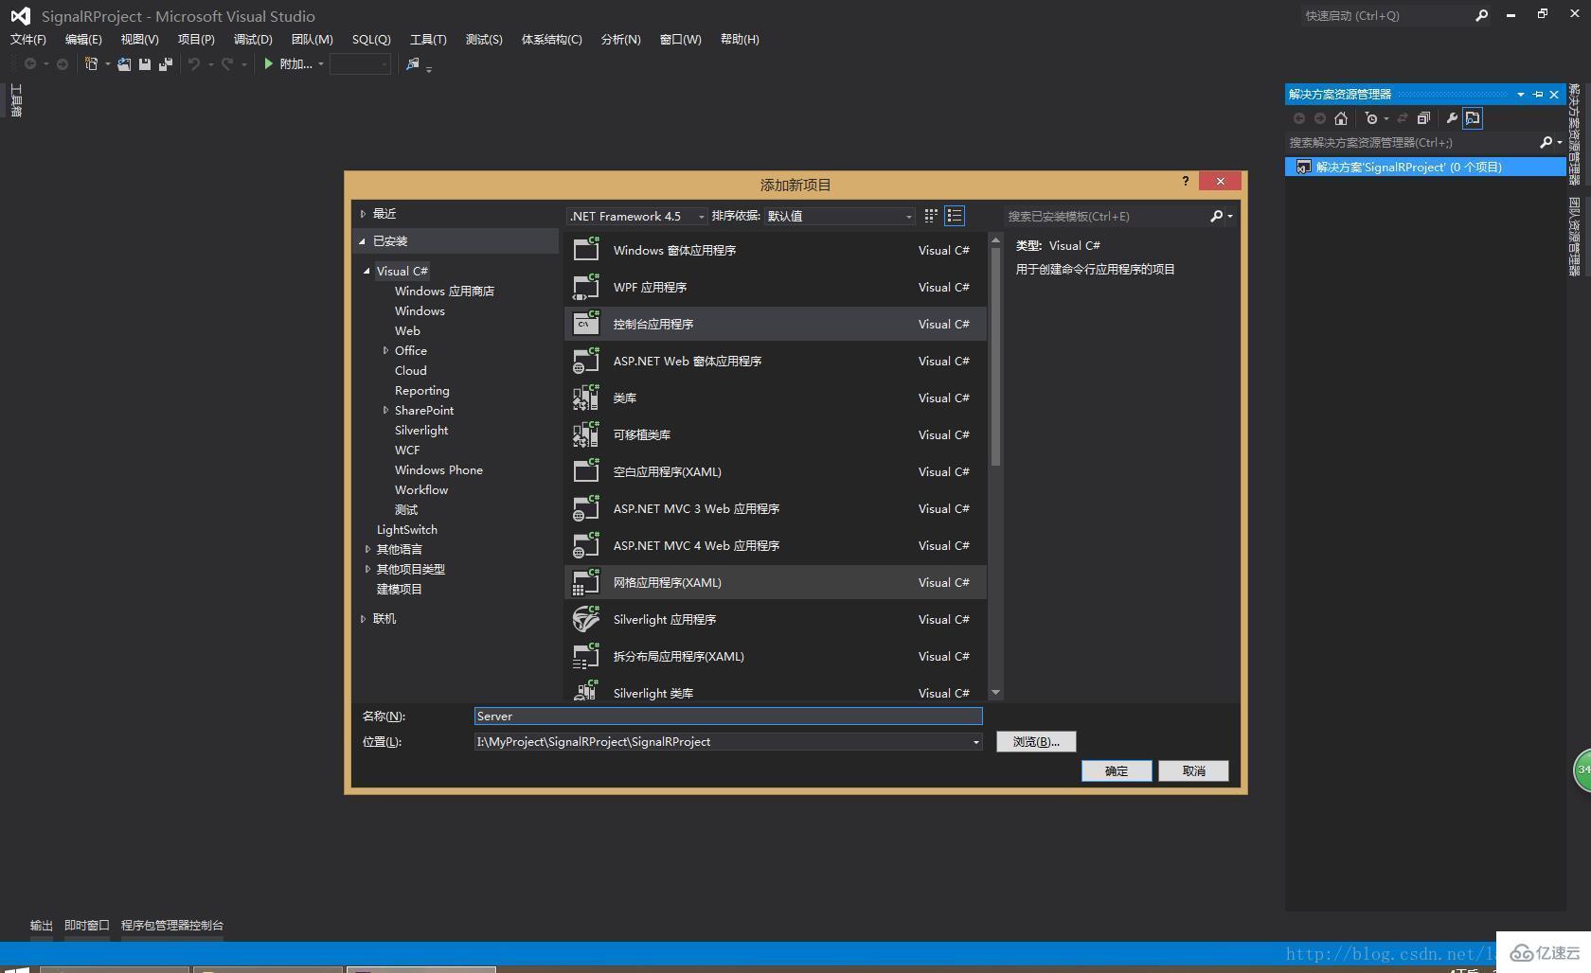Switch template list to medium list view
1591x973 pixels.
click(955, 216)
